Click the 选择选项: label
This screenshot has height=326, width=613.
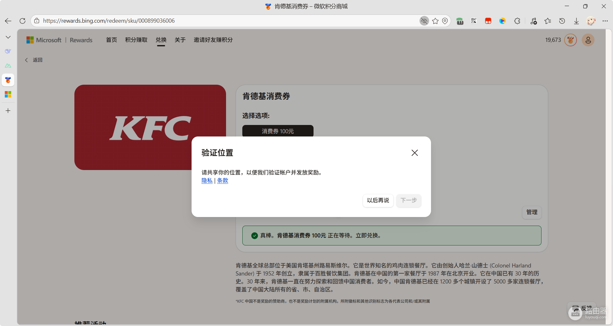coord(256,116)
